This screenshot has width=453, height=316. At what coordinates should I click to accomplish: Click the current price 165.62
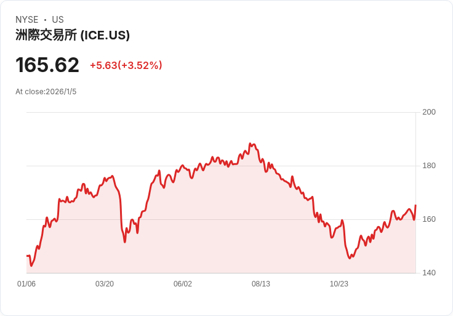pos(47,65)
